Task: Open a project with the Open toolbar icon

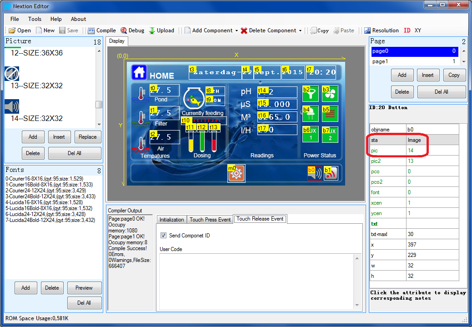Action: point(20,30)
